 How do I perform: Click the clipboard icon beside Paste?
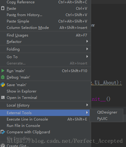point(3,8)
